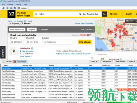Click the Sign In link
The height and width of the screenshot is (103, 137).
tap(129, 14)
